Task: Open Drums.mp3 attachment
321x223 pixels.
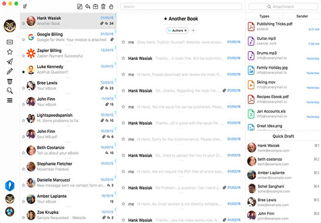Action: click(283, 55)
